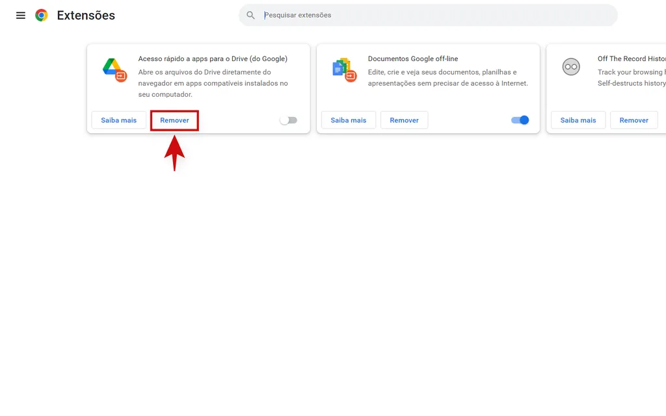This screenshot has height=416, width=666.
Task: Remove the Drive quick access extension
Action: pyautogui.click(x=174, y=120)
